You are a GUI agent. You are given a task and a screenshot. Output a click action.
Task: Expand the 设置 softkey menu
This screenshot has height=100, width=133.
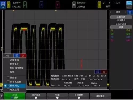(x=57, y=96)
